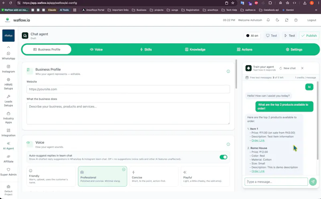
Task: Open Affiliate in the sidebar
Action: pos(8,159)
